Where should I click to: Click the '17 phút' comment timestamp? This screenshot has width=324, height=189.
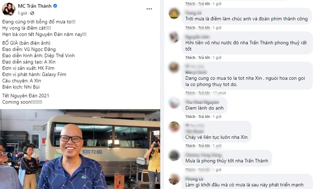(219, 93)
